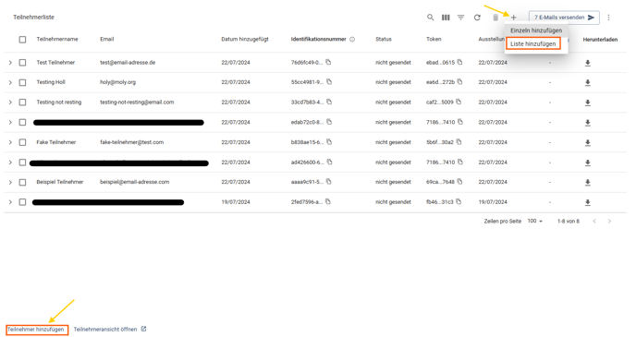Open the column visibility icon
The height and width of the screenshot is (337, 636).
pyautogui.click(x=446, y=18)
